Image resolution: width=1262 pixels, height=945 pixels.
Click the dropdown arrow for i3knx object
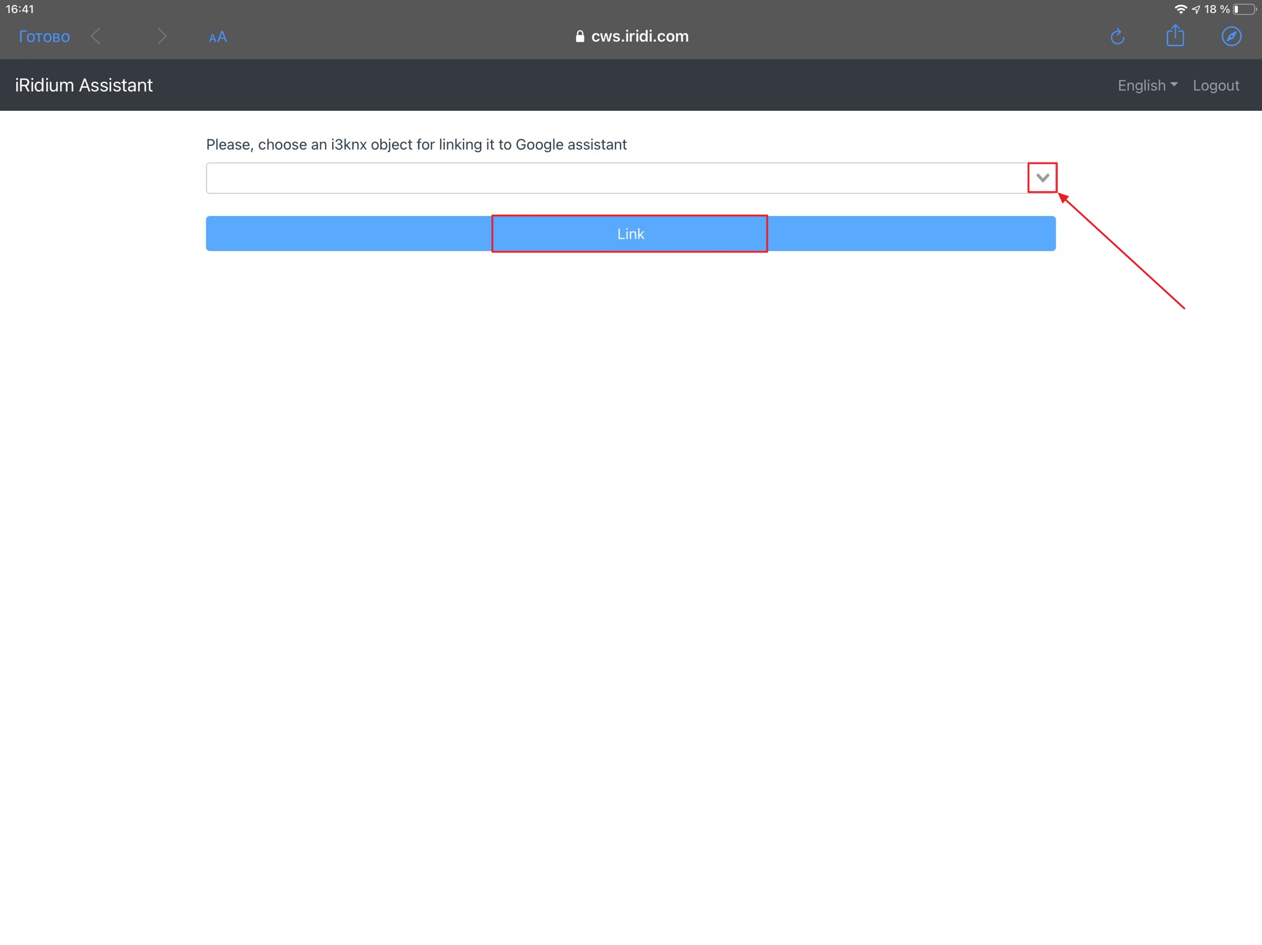[1041, 178]
